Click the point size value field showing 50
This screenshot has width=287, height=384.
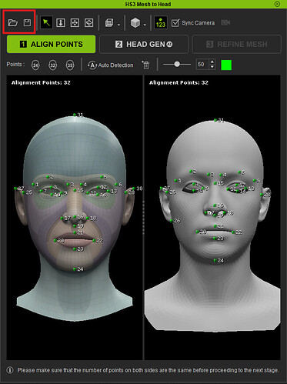(x=202, y=64)
